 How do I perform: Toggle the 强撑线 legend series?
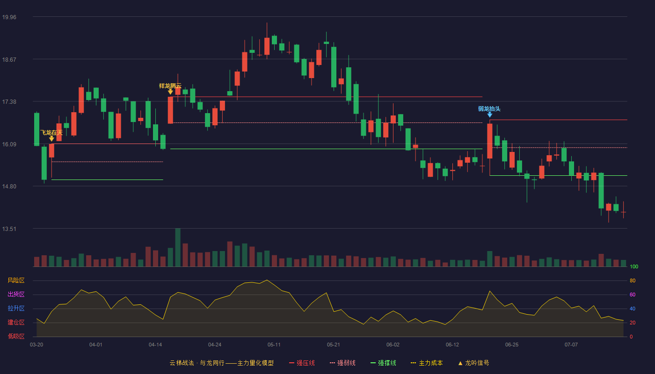(383, 363)
